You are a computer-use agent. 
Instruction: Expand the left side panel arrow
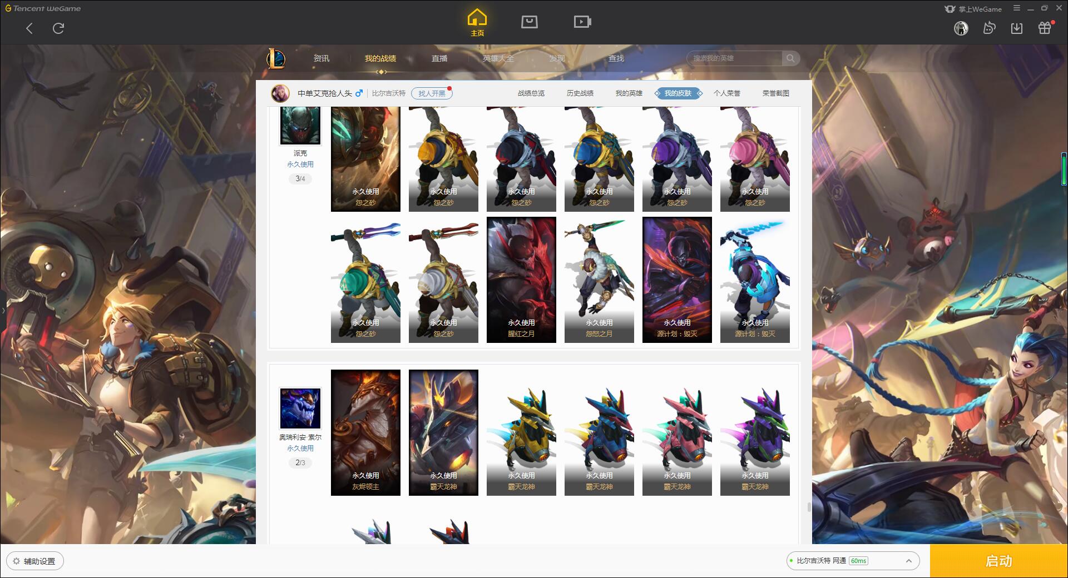3,310
